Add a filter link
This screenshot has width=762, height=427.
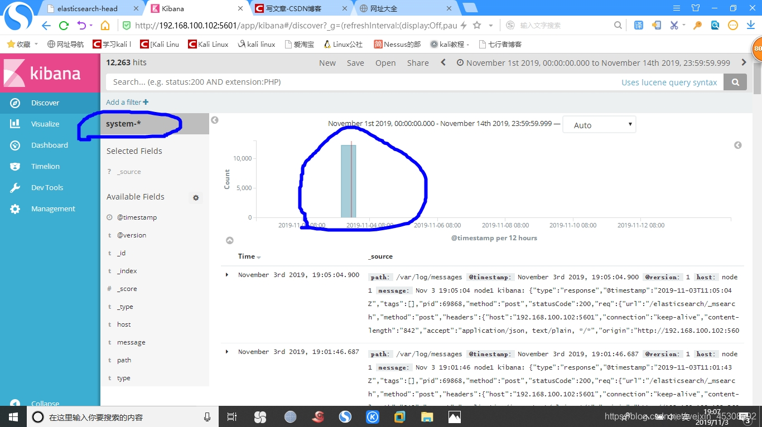coord(127,102)
